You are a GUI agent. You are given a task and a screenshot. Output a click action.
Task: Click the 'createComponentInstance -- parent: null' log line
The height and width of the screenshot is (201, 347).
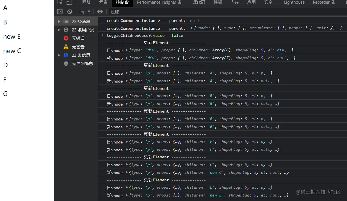click(x=153, y=20)
